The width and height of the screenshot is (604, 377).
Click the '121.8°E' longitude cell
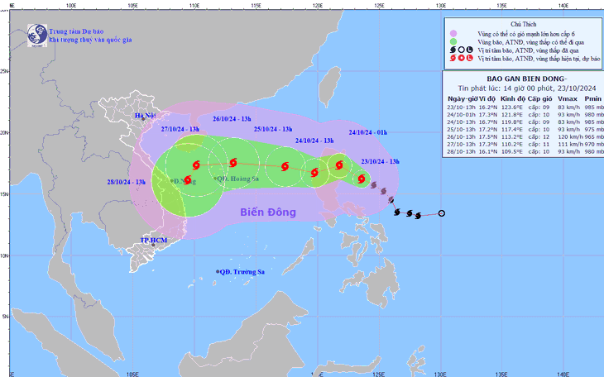coord(512,115)
